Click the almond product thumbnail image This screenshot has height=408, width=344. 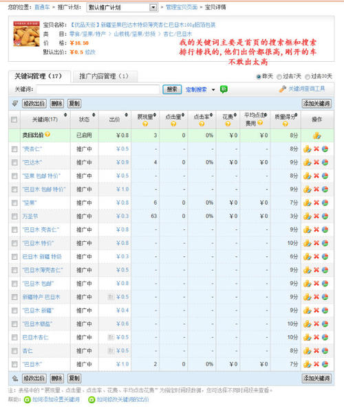[27, 34]
